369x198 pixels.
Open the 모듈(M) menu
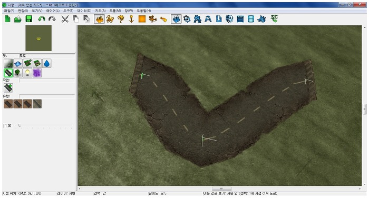(x=115, y=11)
